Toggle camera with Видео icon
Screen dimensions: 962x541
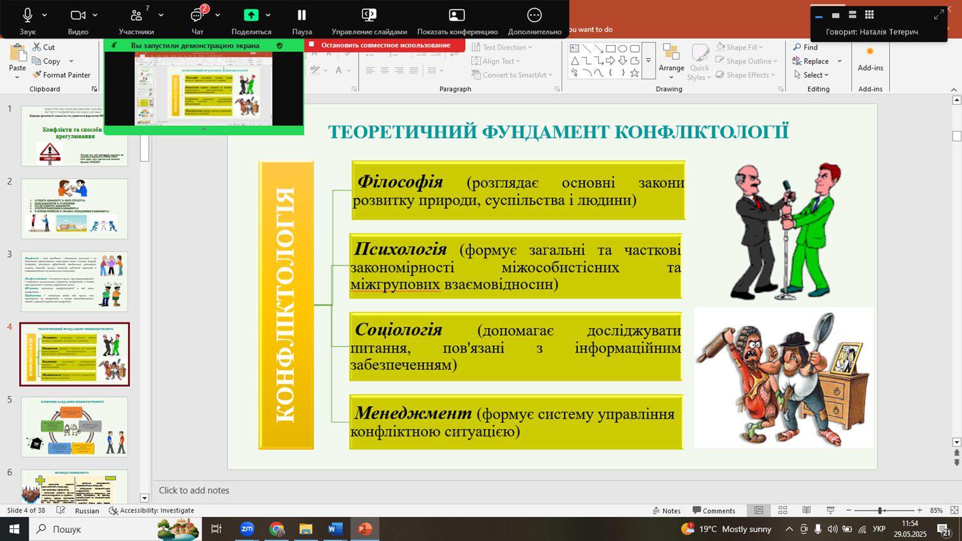77,15
